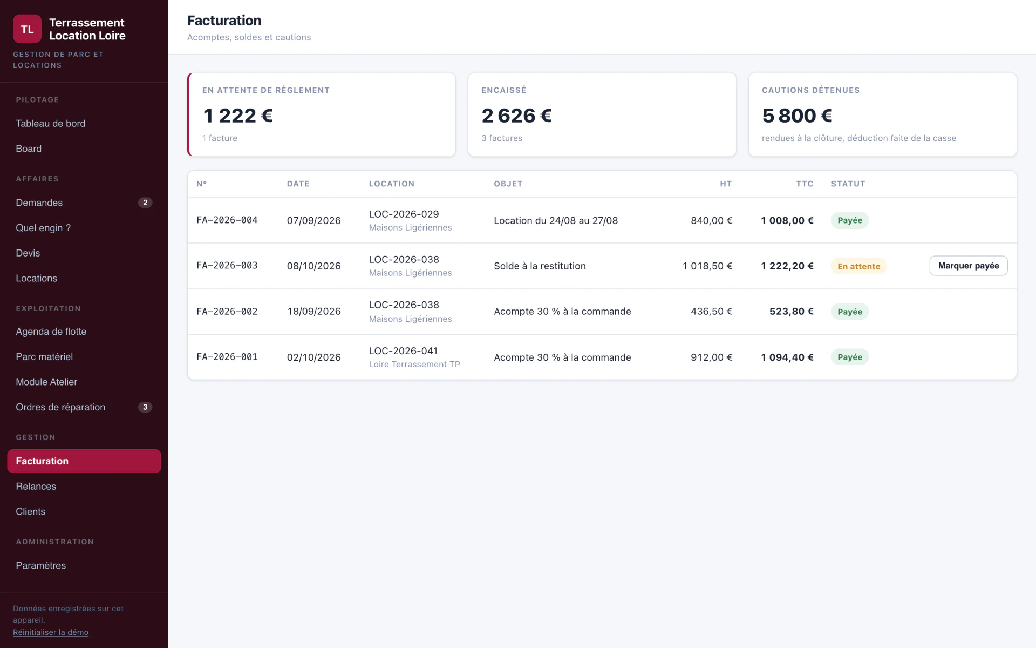Click invoice number FA-2026-001
Viewport: 1036px width, 648px height.
(x=227, y=357)
